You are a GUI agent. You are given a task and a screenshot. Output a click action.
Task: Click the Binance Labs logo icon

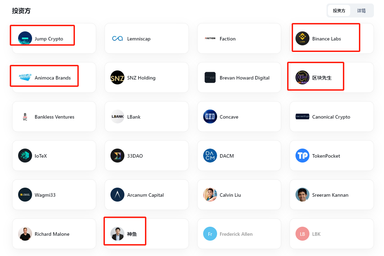point(302,38)
